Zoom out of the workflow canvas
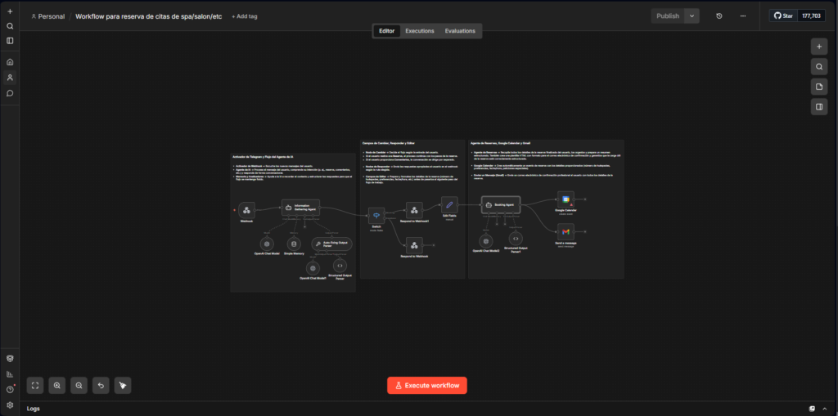Image resolution: width=838 pixels, height=416 pixels. (x=79, y=385)
